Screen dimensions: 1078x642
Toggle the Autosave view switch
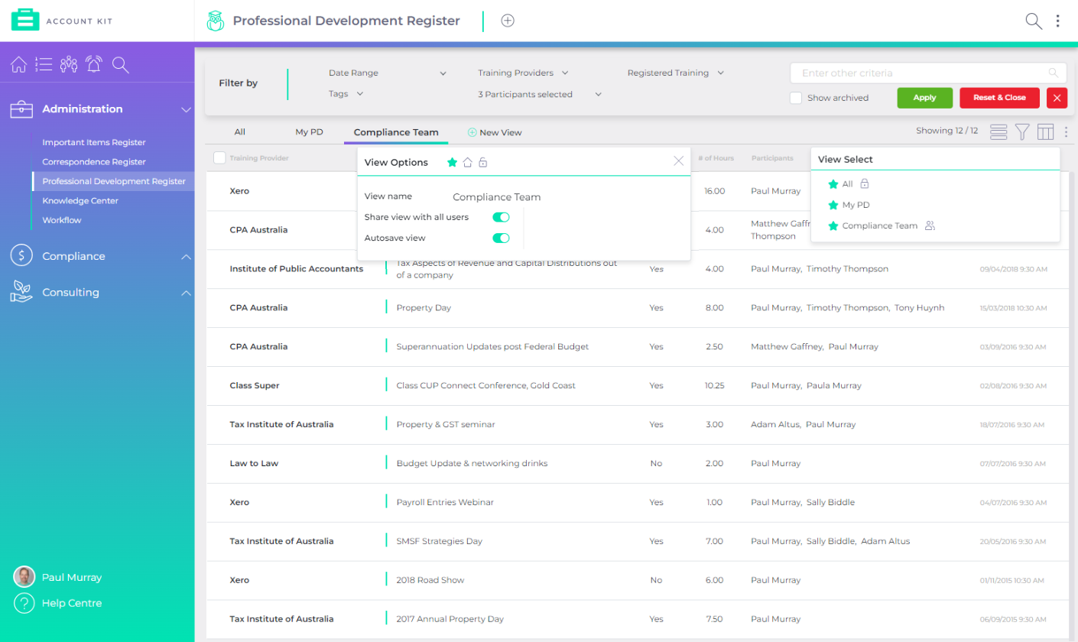click(501, 238)
